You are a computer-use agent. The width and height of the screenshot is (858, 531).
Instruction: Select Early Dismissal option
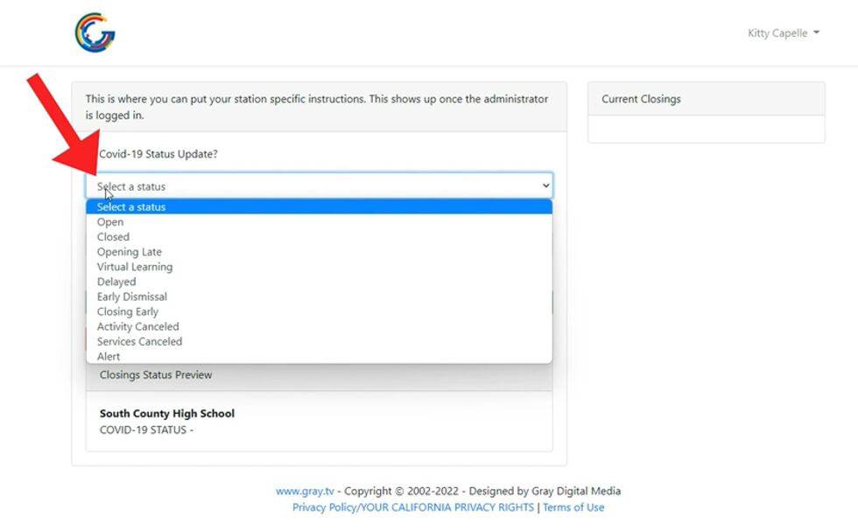[132, 297]
